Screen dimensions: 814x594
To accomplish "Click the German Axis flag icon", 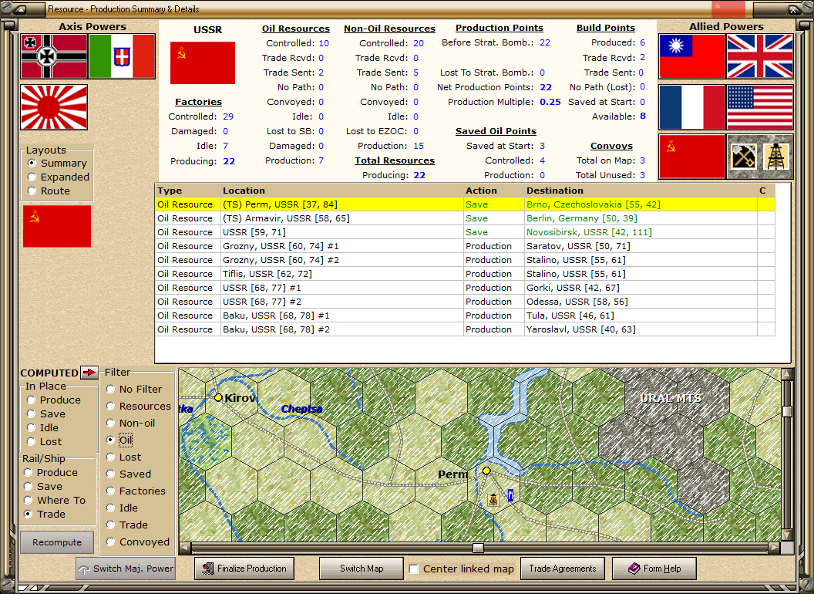I will (x=53, y=56).
